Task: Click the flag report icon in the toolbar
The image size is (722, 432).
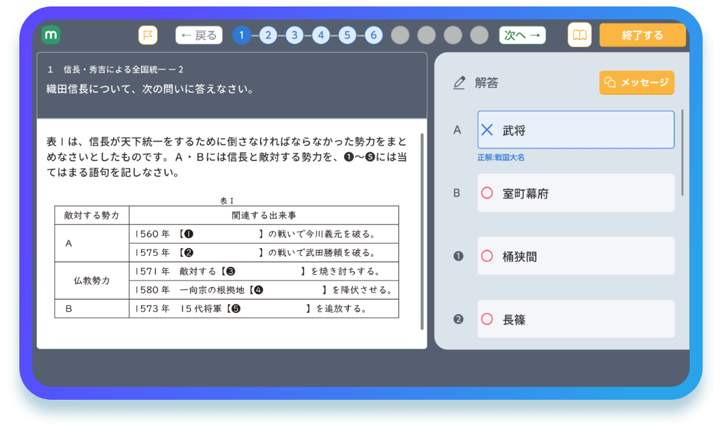Action: [x=148, y=35]
